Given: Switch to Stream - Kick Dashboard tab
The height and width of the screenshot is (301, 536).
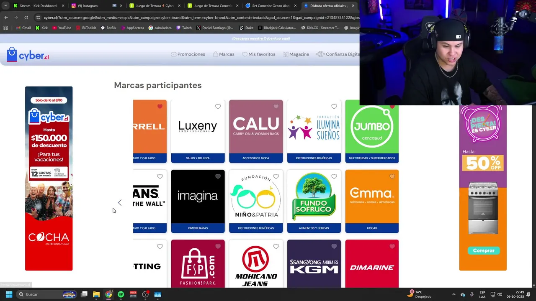Looking at the screenshot, I should (39, 6).
